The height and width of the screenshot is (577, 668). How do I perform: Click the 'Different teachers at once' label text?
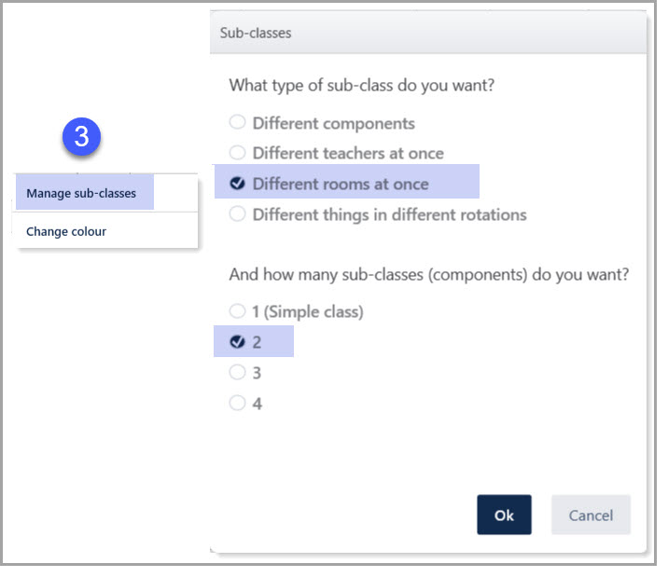[x=348, y=153]
